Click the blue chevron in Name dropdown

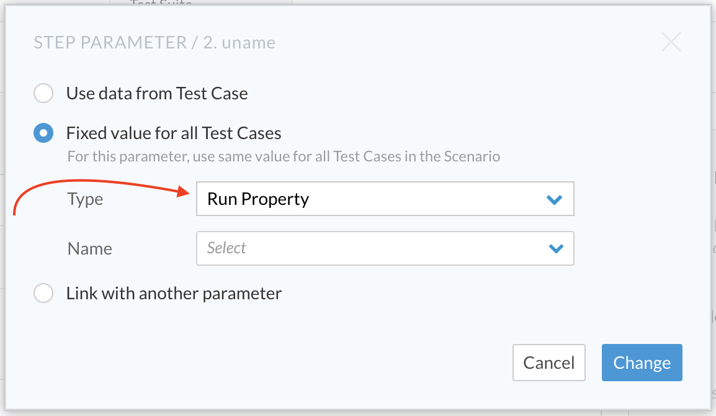(556, 249)
